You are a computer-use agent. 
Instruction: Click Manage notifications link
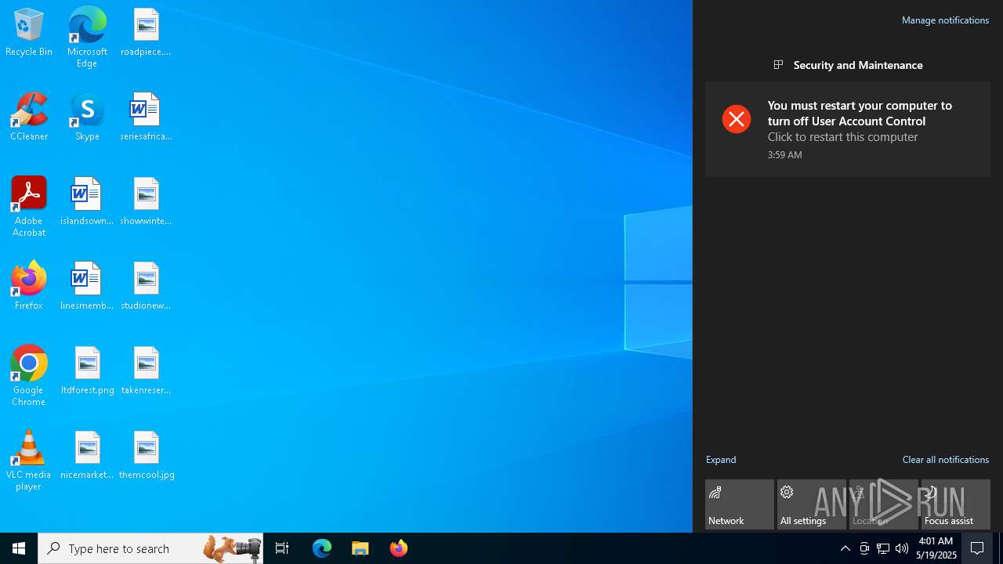coord(945,20)
